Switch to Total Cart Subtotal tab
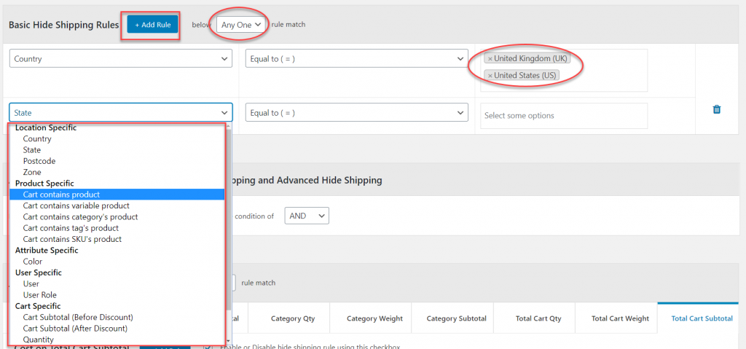The width and height of the screenshot is (746, 349). pos(702,318)
